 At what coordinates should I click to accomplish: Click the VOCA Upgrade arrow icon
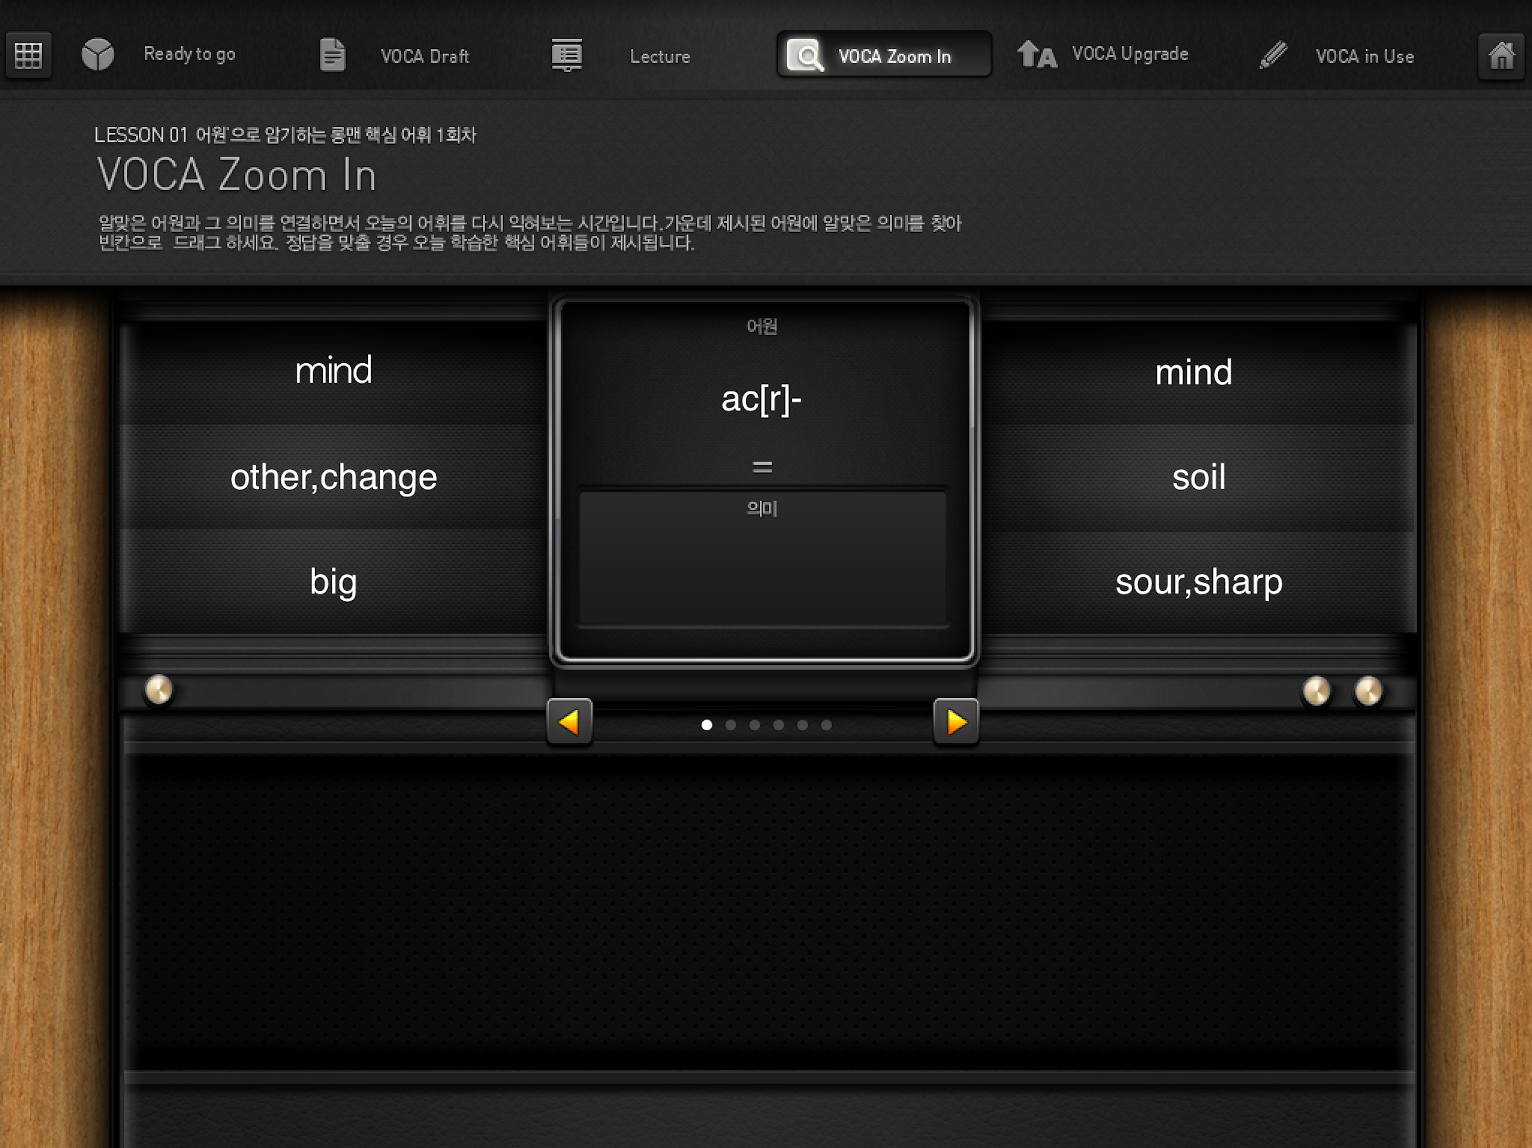tap(1037, 54)
